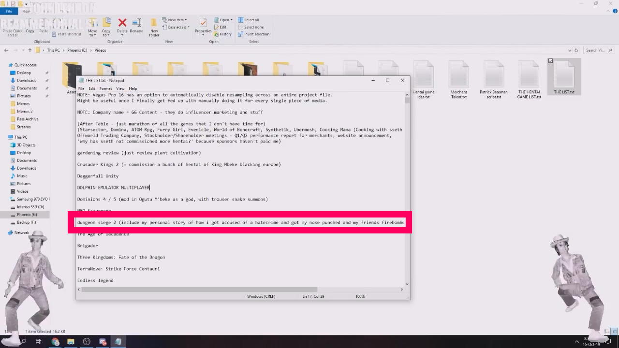The width and height of the screenshot is (619, 348).
Task: Open File Explorer from the taskbar
Action: click(71, 342)
